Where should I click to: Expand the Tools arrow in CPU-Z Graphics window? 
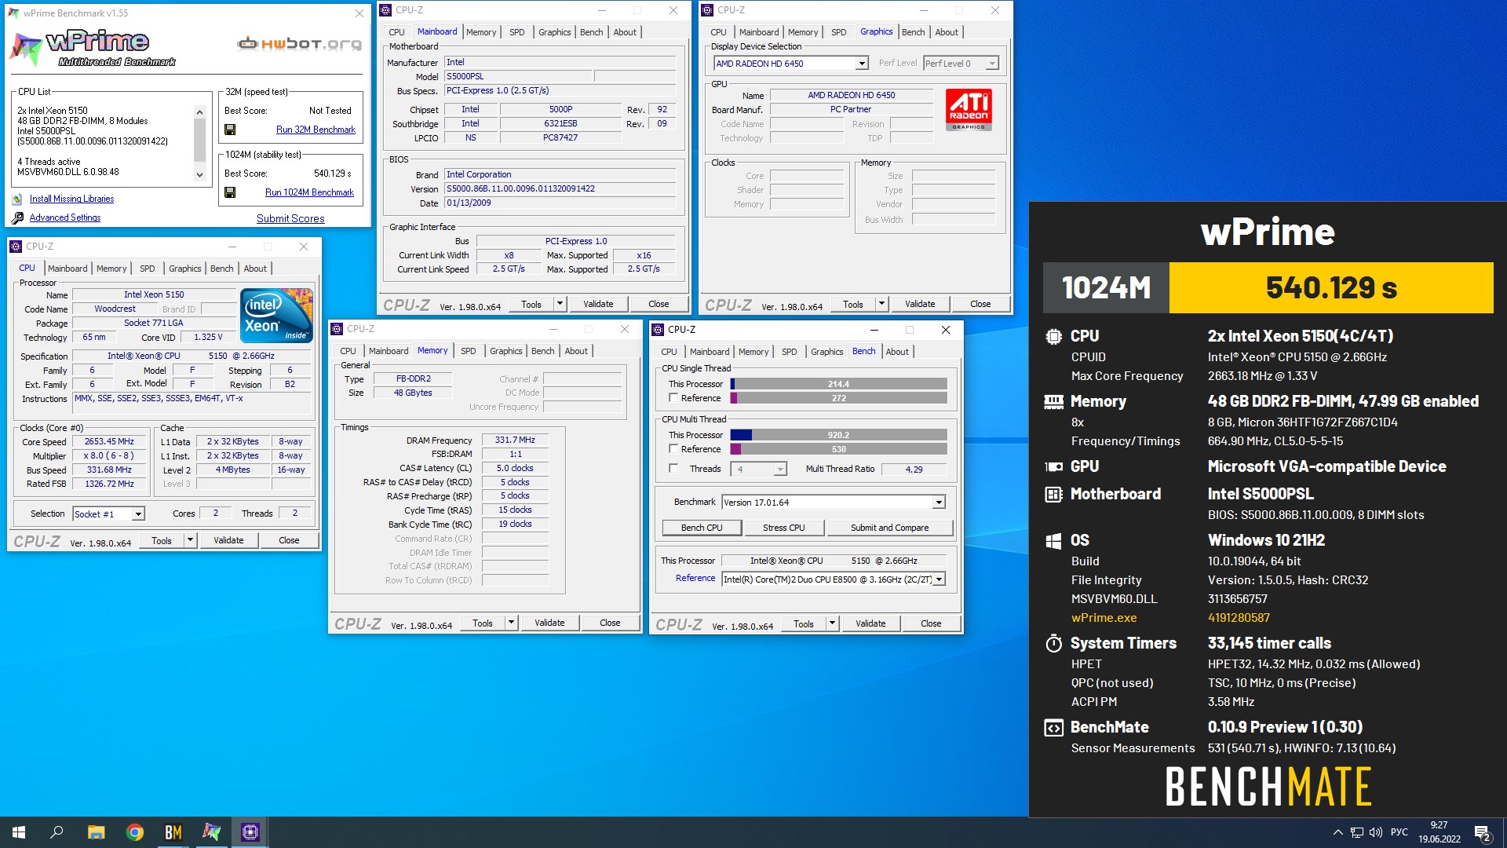pos(881,304)
